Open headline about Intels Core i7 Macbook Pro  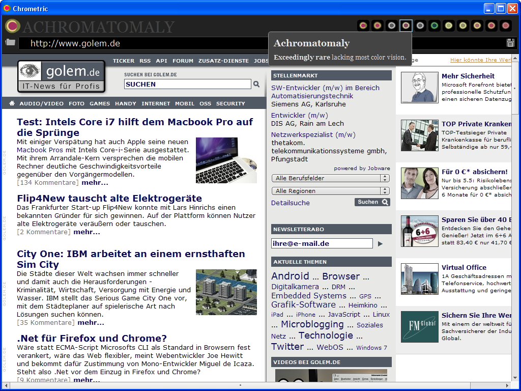(x=135, y=127)
